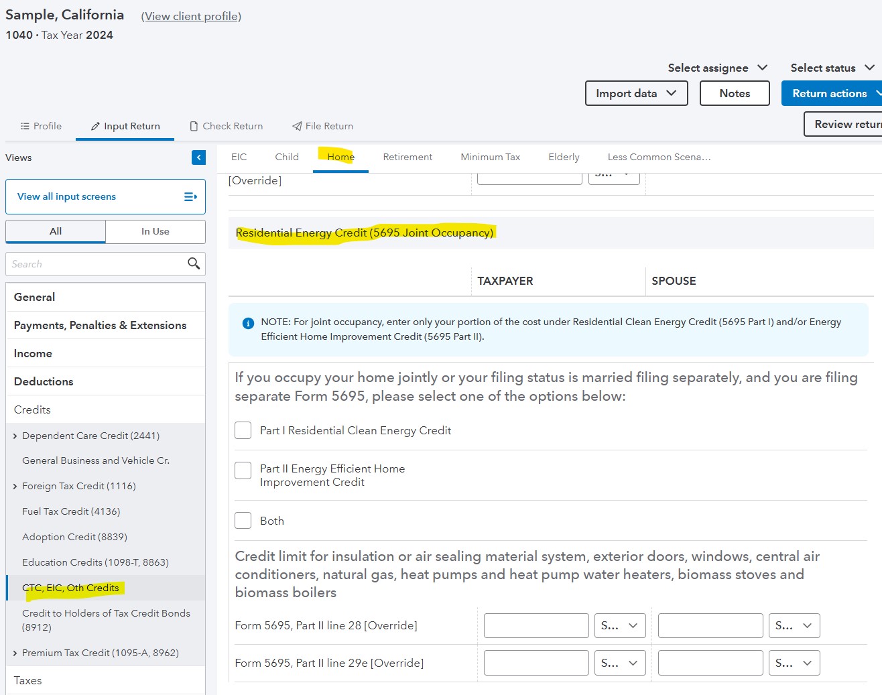This screenshot has height=695, width=882.
Task: Expand the Foreign Tax Credit (1116) section
Action: [15, 486]
